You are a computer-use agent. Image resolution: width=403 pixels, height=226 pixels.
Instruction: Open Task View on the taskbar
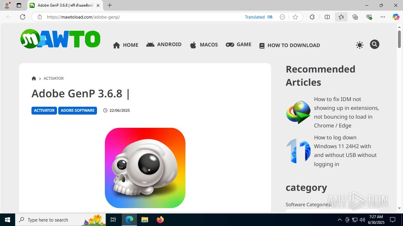(x=113, y=220)
